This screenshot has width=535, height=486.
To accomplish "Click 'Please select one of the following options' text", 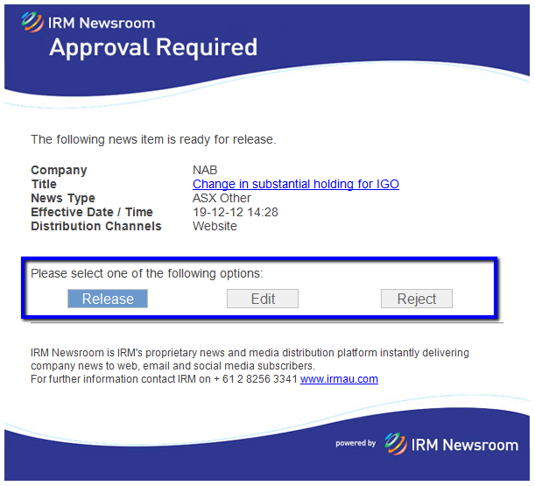I will coord(147,273).
